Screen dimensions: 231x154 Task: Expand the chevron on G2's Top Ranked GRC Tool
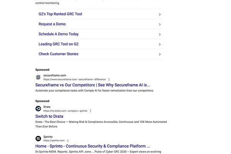point(160,15)
